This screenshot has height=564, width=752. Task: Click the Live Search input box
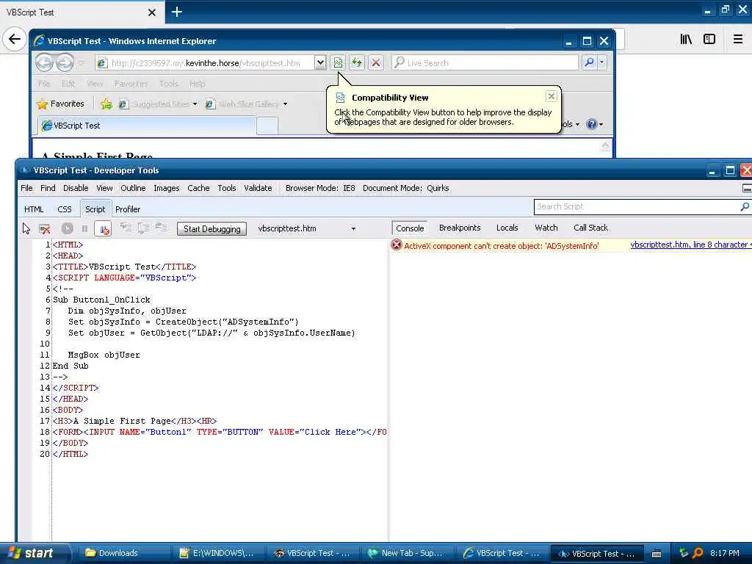click(x=485, y=63)
